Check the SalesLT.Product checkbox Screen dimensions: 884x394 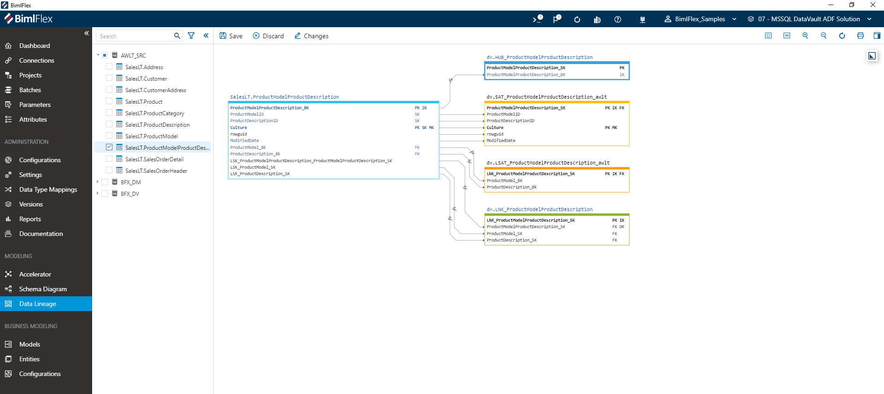109,101
